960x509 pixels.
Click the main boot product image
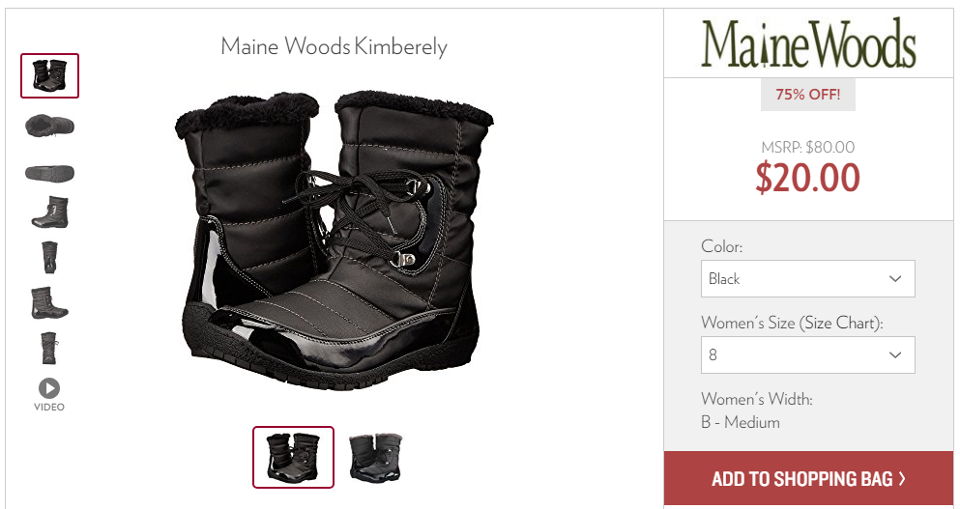pyautogui.click(x=334, y=240)
